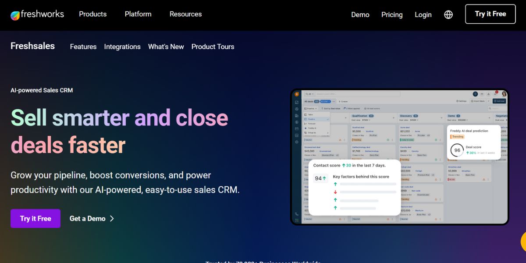Expand the Group by submenu
526x263 pixels.
pos(311,133)
